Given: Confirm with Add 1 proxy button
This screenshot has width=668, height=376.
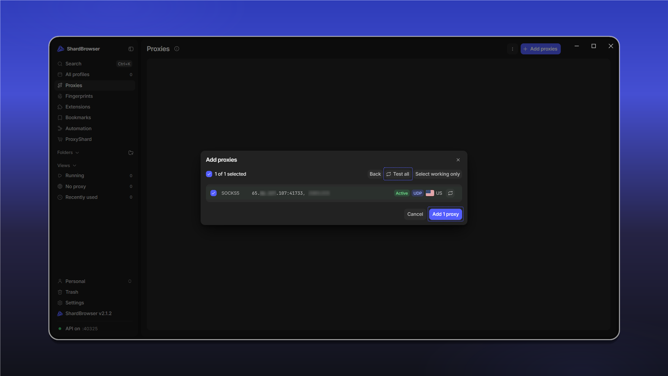Looking at the screenshot, I should (445, 214).
